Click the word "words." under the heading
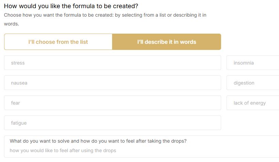The height and width of the screenshot is (162, 279). click(11, 24)
